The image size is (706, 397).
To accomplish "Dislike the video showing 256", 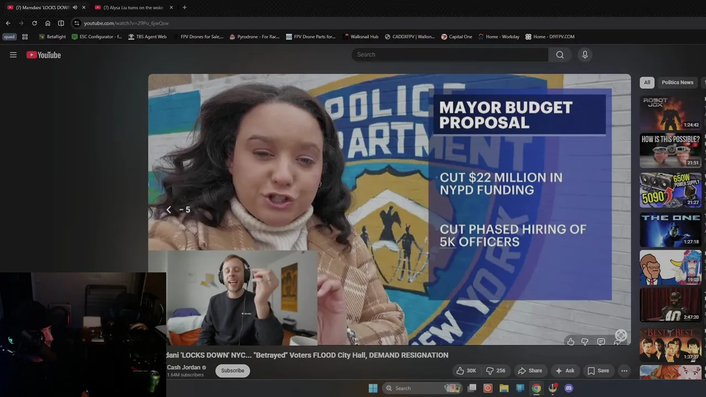I will click(x=495, y=371).
